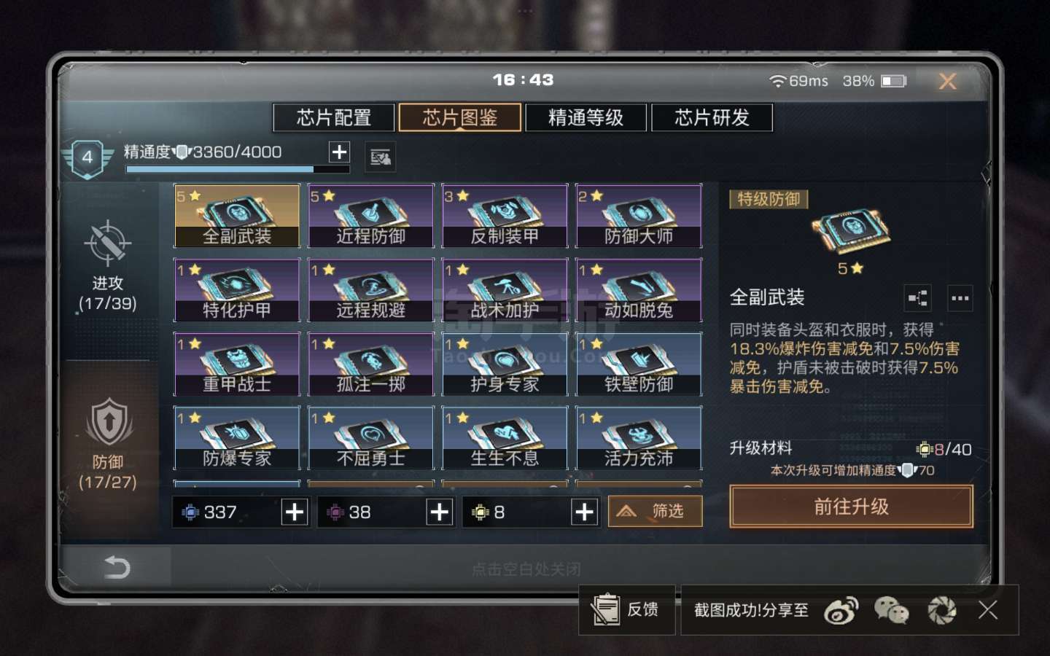Image resolution: width=1050 pixels, height=656 pixels.
Task: Switch to the 芯片配置 tab
Action: click(334, 117)
